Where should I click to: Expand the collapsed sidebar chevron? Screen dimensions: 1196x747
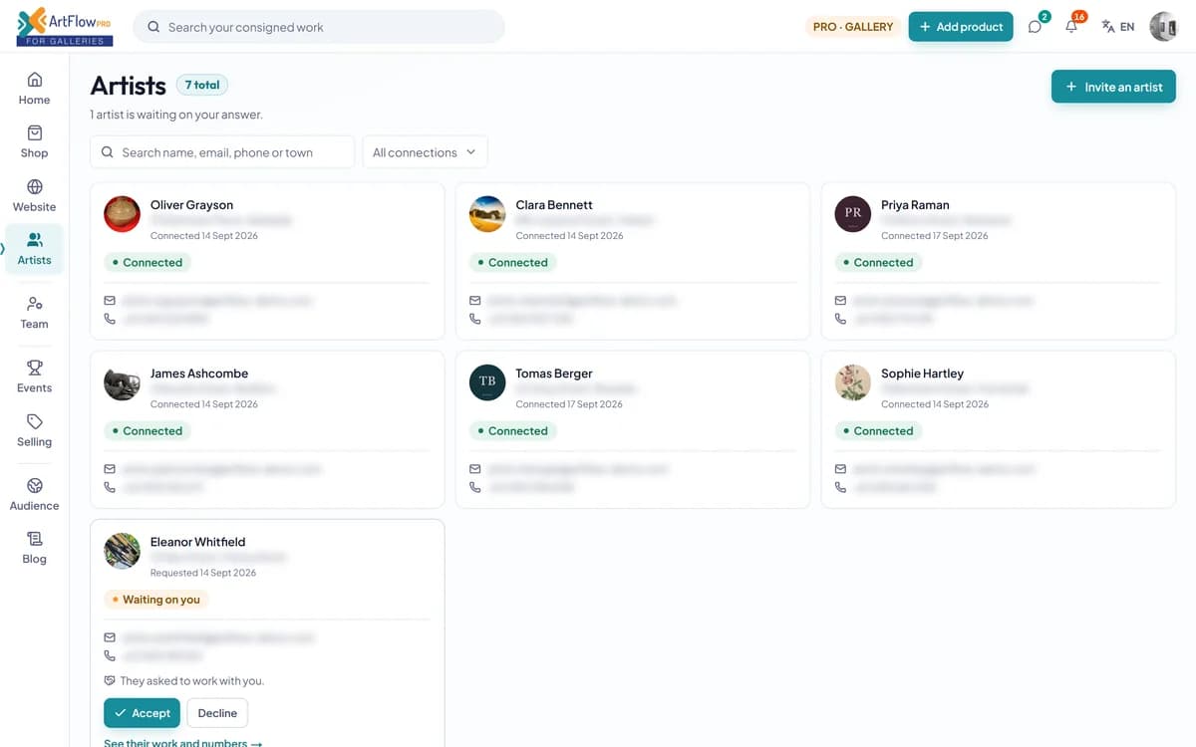(3, 249)
